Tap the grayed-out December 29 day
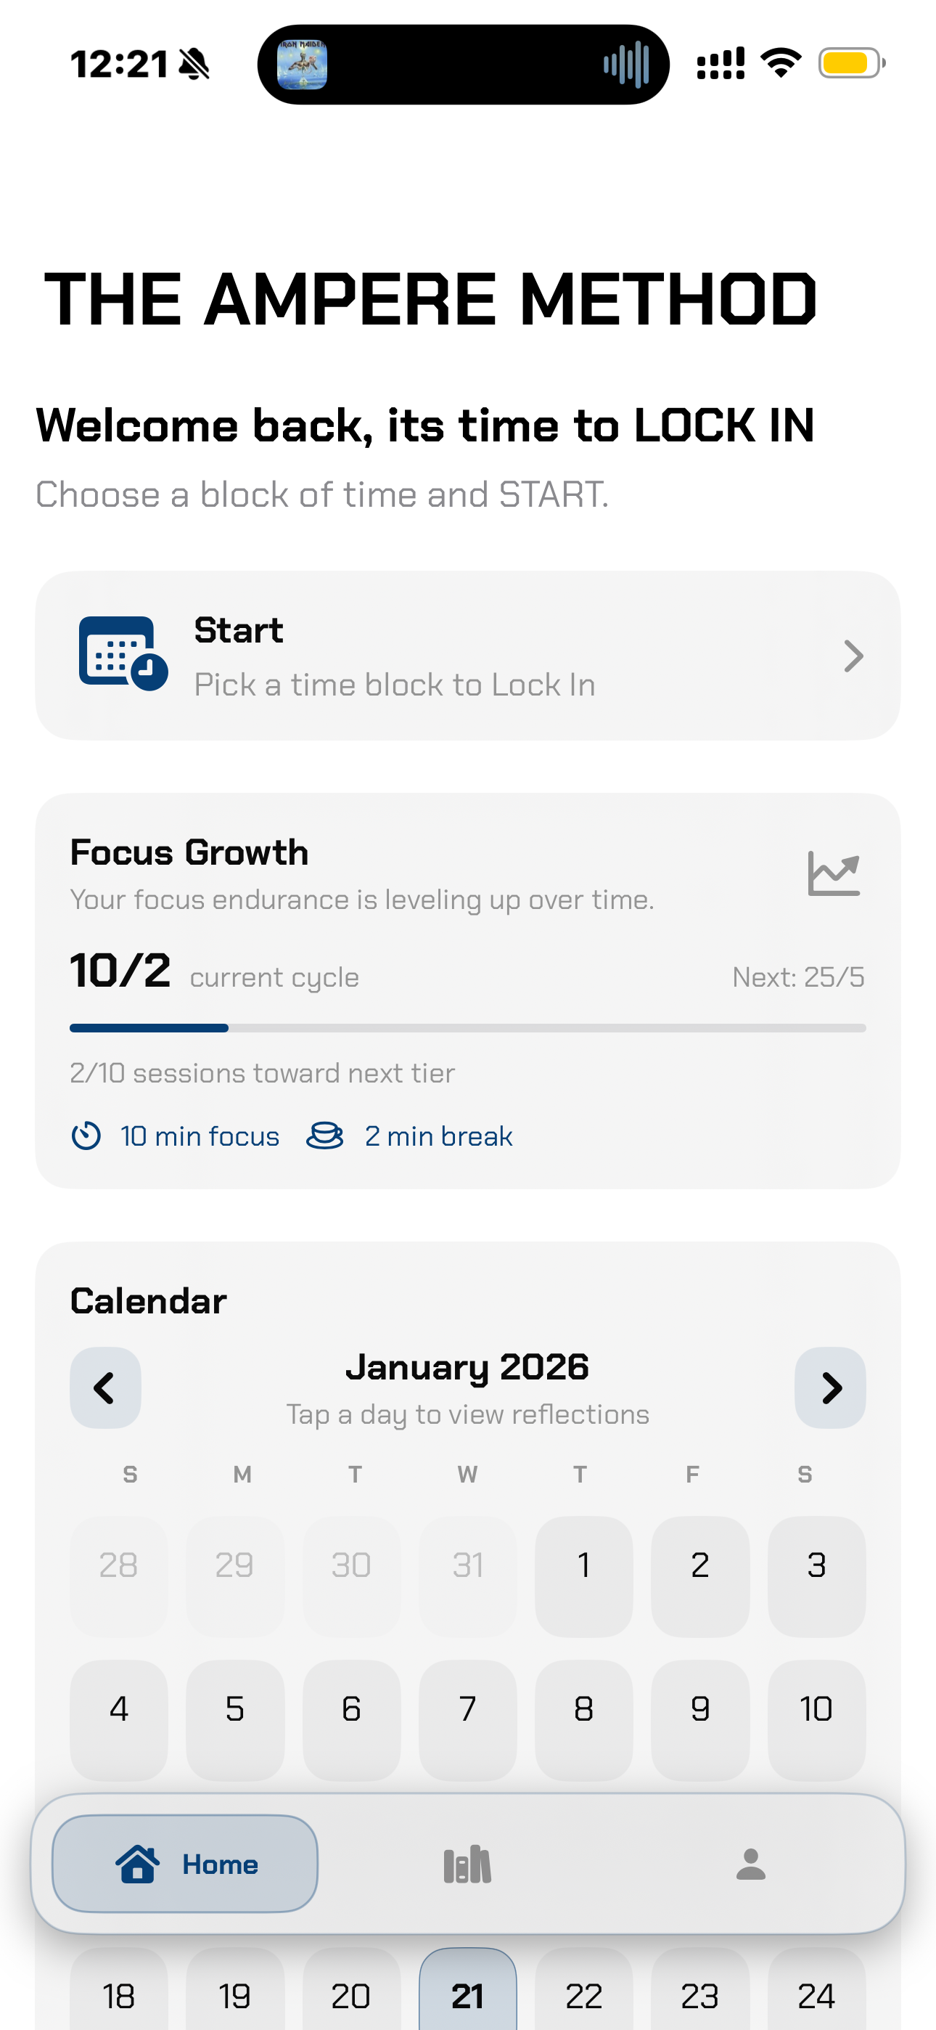This screenshot has width=936, height=2030. point(235,1566)
